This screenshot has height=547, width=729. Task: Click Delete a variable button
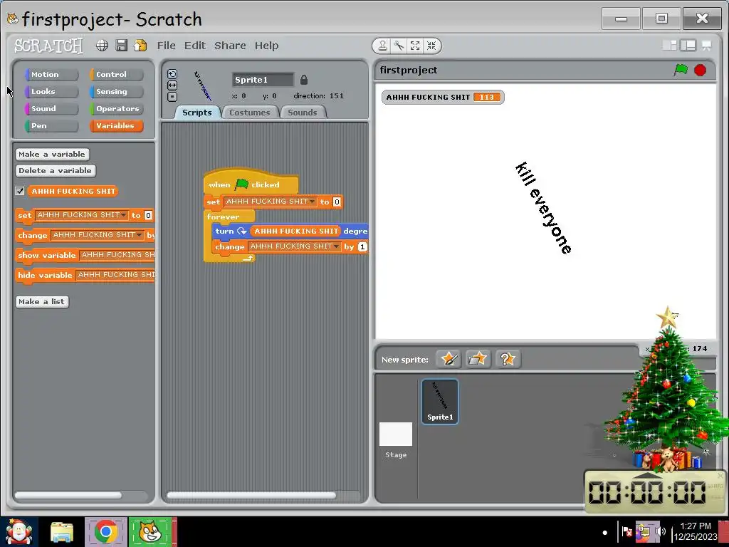[56, 171]
